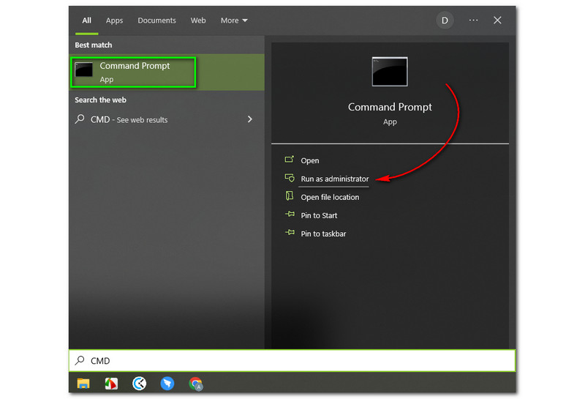Click the large Command Prompt preview icon
The image size is (585, 399).
(x=390, y=72)
